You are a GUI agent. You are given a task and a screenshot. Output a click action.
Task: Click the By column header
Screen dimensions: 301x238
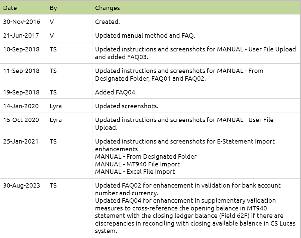click(53, 8)
